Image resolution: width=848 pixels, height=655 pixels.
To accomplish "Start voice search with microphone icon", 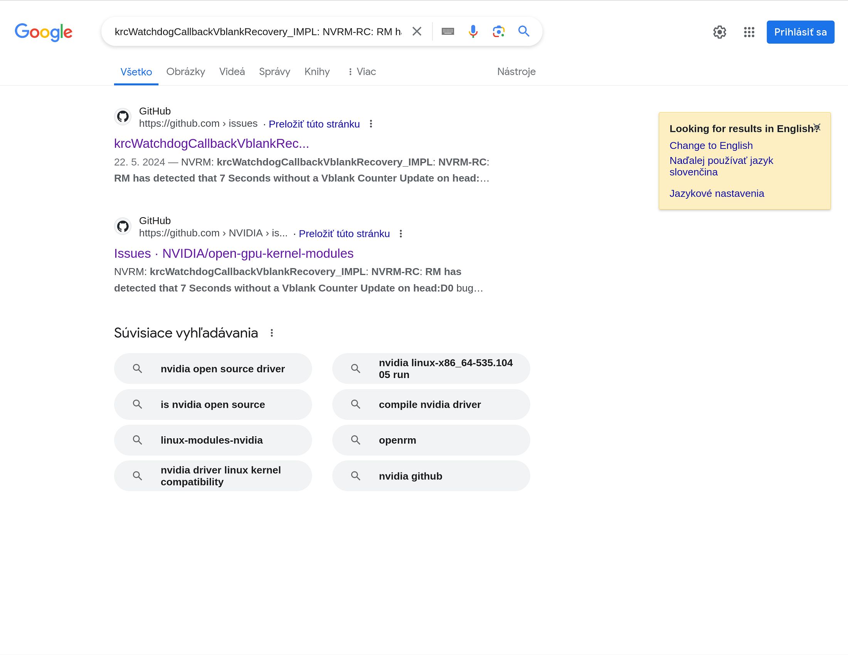I will 473,32.
